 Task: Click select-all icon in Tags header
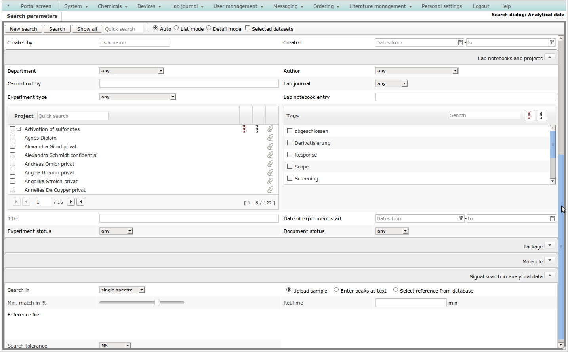pos(530,115)
